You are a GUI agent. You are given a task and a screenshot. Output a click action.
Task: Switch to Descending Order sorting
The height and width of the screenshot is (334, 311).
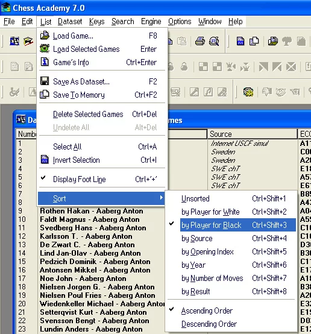click(231, 324)
